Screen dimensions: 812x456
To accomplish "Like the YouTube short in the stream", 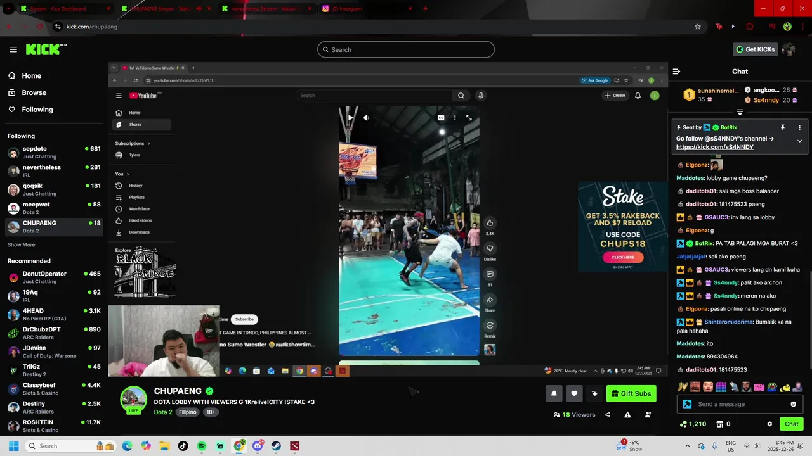I will click(x=490, y=223).
